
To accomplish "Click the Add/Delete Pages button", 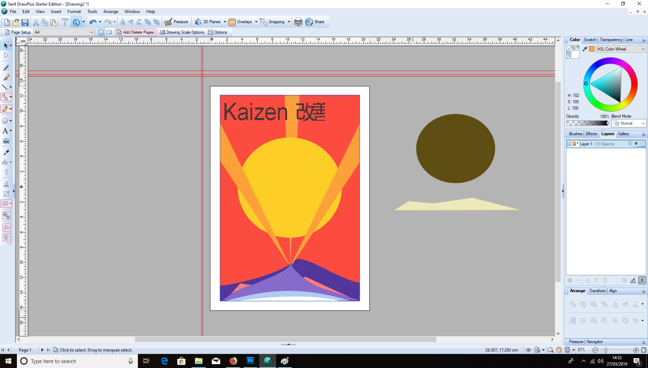I will click(135, 32).
